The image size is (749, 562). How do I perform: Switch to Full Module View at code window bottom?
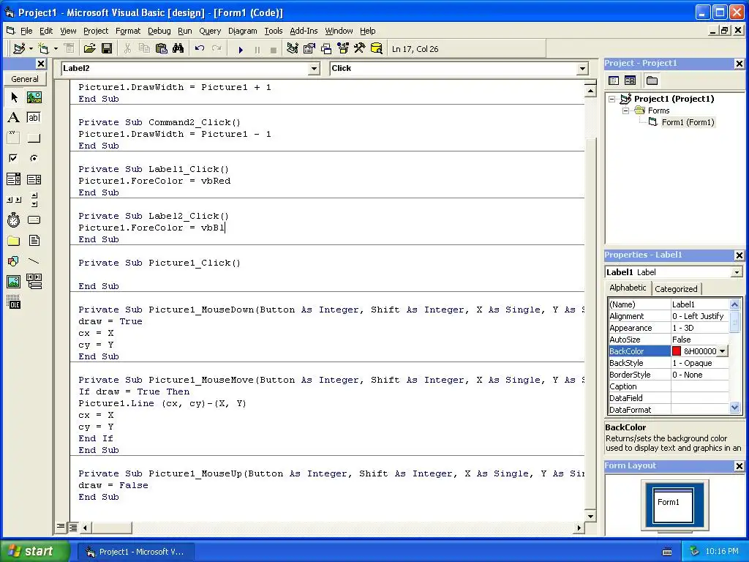72,527
